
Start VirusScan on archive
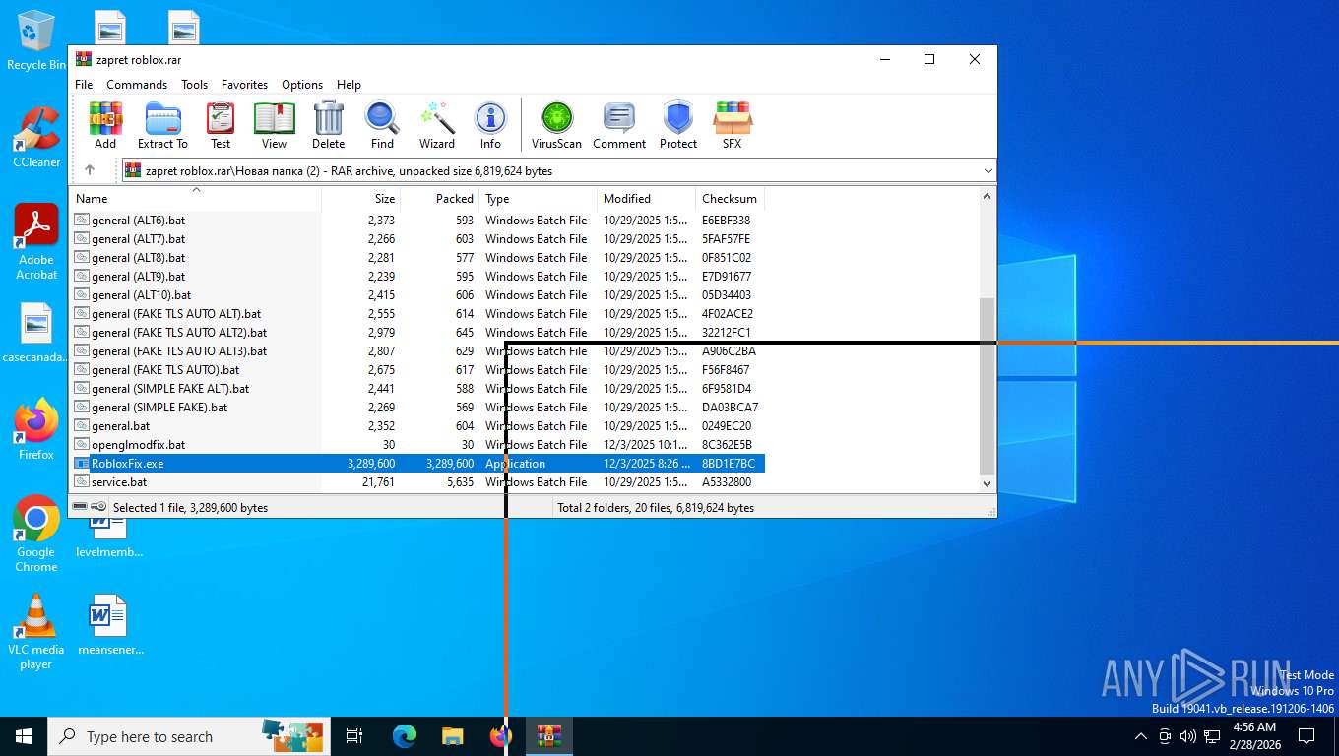coord(556,125)
